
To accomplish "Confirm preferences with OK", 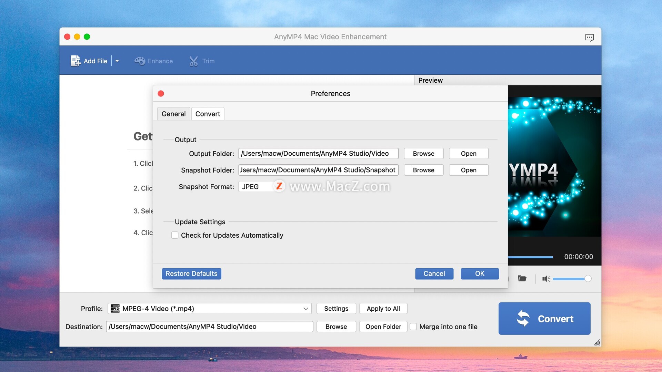I will (x=480, y=273).
